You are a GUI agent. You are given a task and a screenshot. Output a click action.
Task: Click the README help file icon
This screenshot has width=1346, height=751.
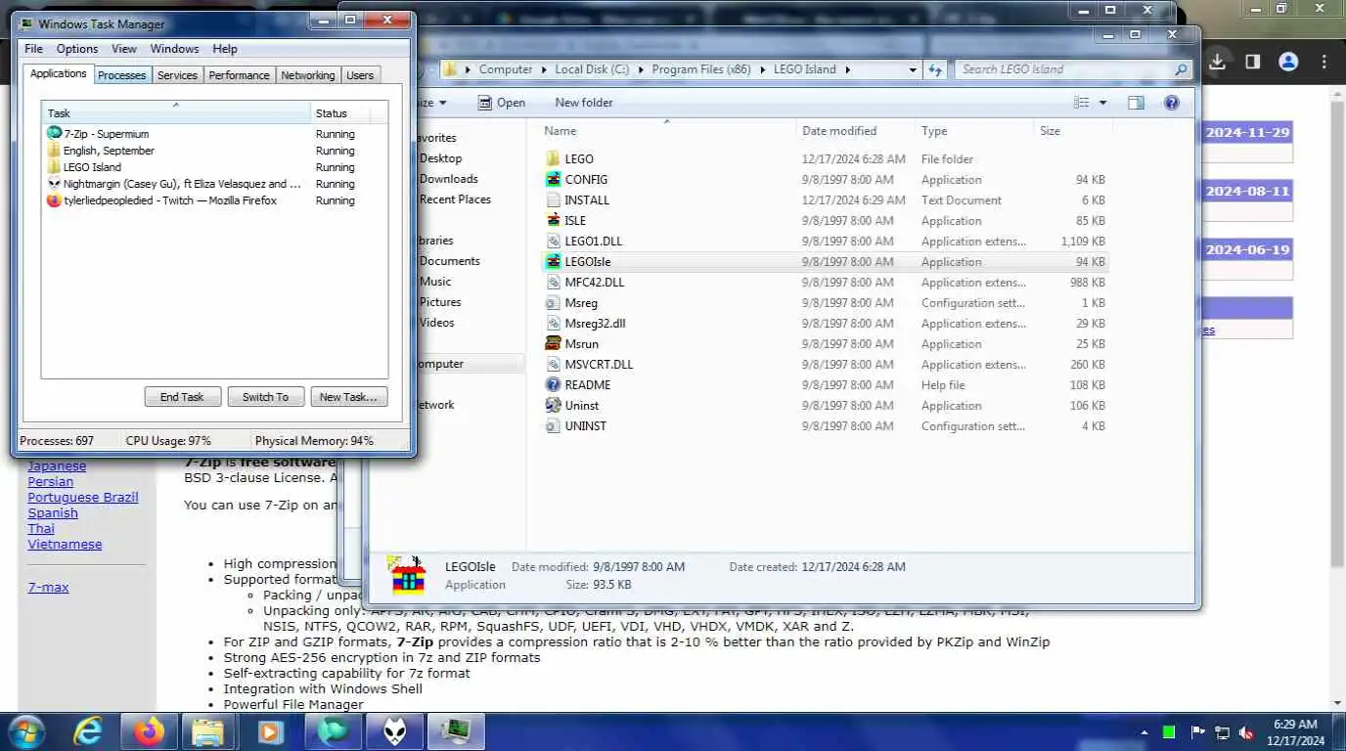[x=553, y=384]
